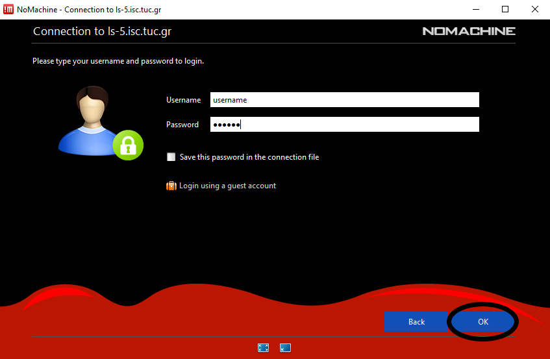Click the green padlock badge
The width and height of the screenshot is (550, 359).
127,145
